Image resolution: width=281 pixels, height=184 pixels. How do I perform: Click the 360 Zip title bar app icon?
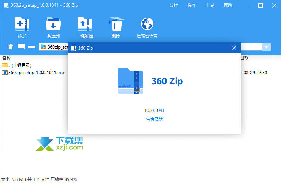7,5
